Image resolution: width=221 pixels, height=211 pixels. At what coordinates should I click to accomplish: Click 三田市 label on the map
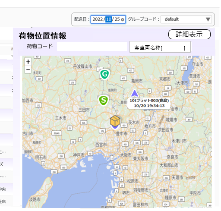(84, 110)
